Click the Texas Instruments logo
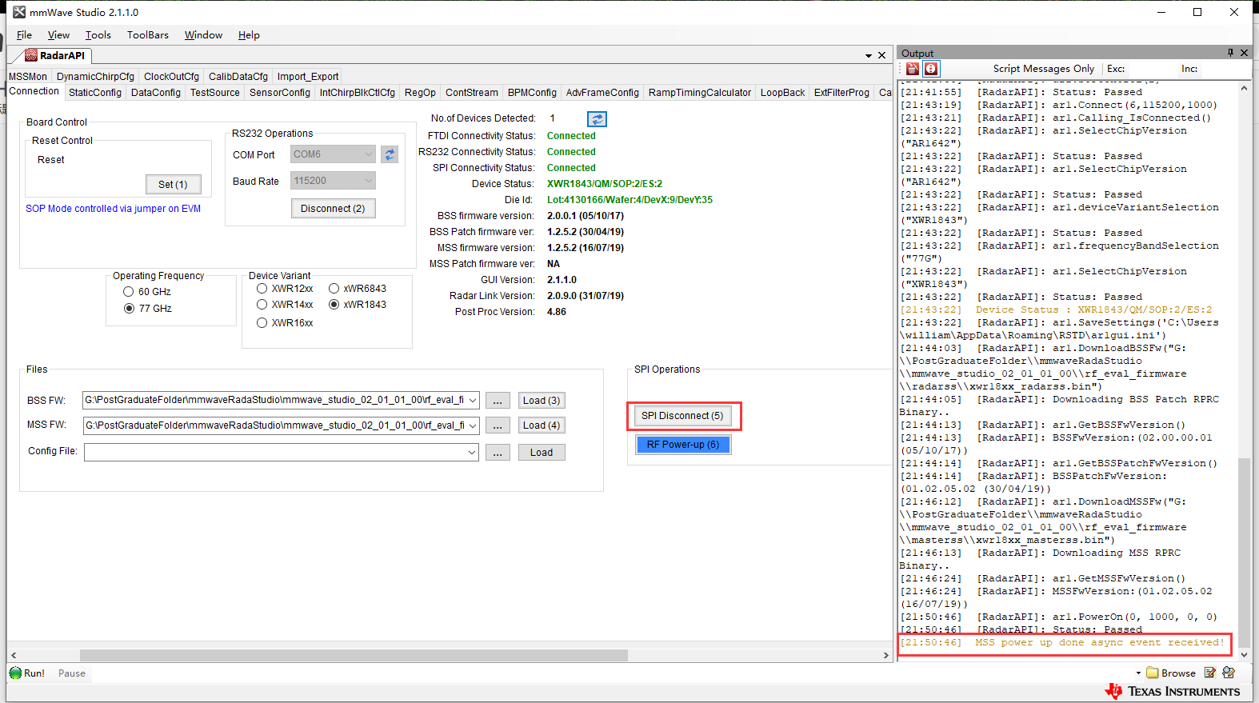The image size is (1259, 703). tap(1173, 691)
